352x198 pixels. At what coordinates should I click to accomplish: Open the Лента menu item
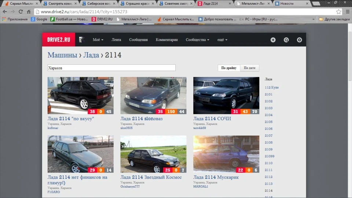pyautogui.click(x=116, y=40)
